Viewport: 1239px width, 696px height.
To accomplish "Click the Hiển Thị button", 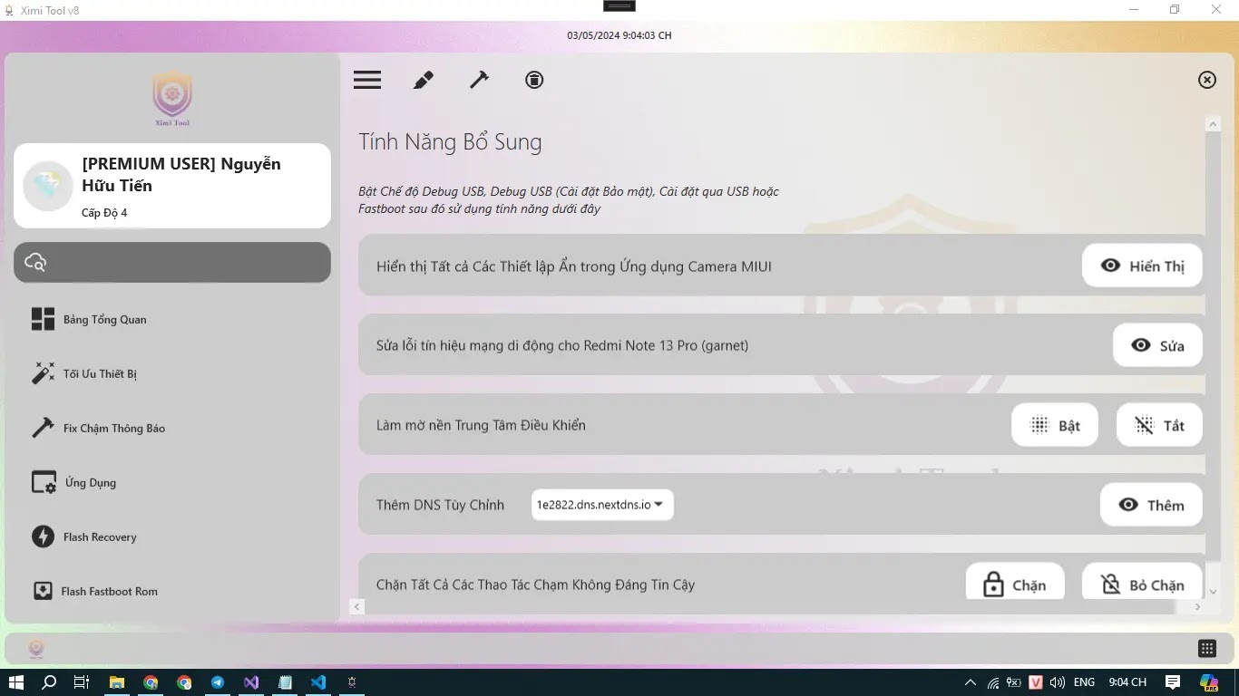I will click(x=1142, y=266).
